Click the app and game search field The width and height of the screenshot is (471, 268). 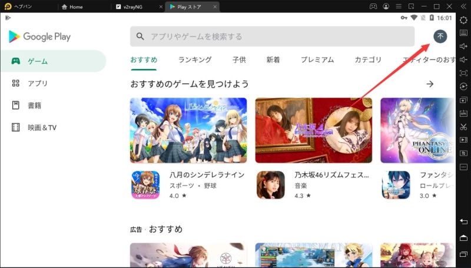pos(271,37)
